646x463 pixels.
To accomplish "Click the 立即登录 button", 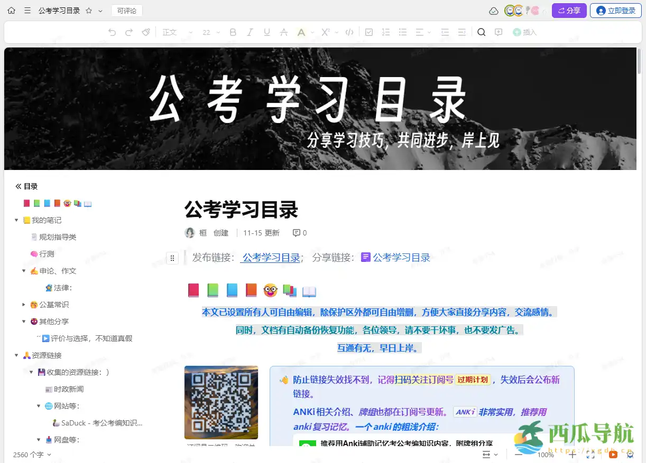I will (x=615, y=10).
